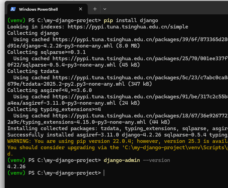
Task: Open the django-4.2.26 wheel download URL
Action: click(x=134, y=39)
